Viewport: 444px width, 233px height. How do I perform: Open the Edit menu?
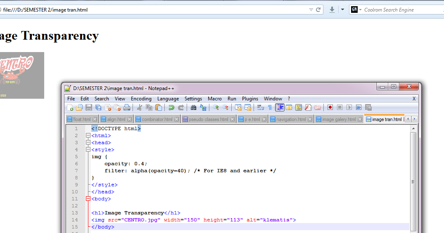click(x=84, y=99)
